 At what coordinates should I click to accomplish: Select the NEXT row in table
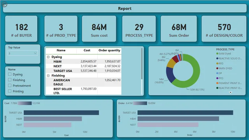click(84, 66)
